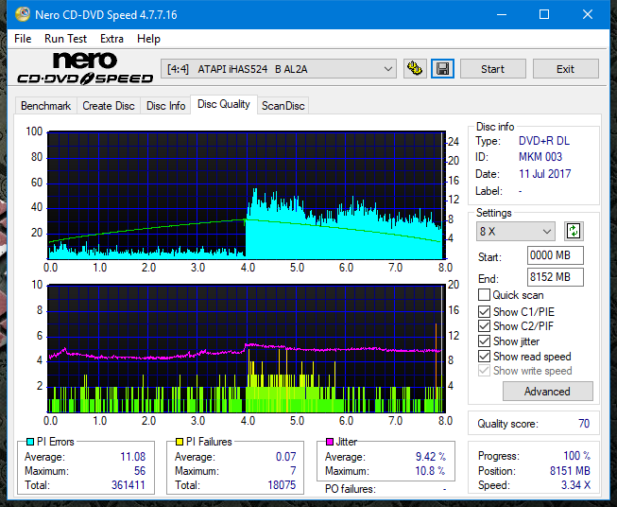
Task: Click the cyan PI Errors color swatch
Action: click(30, 442)
